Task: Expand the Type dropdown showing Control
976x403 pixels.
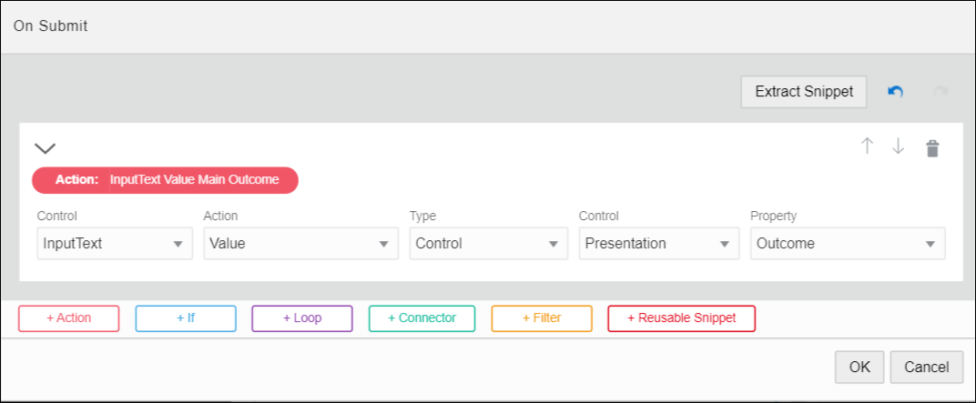Action: point(488,244)
